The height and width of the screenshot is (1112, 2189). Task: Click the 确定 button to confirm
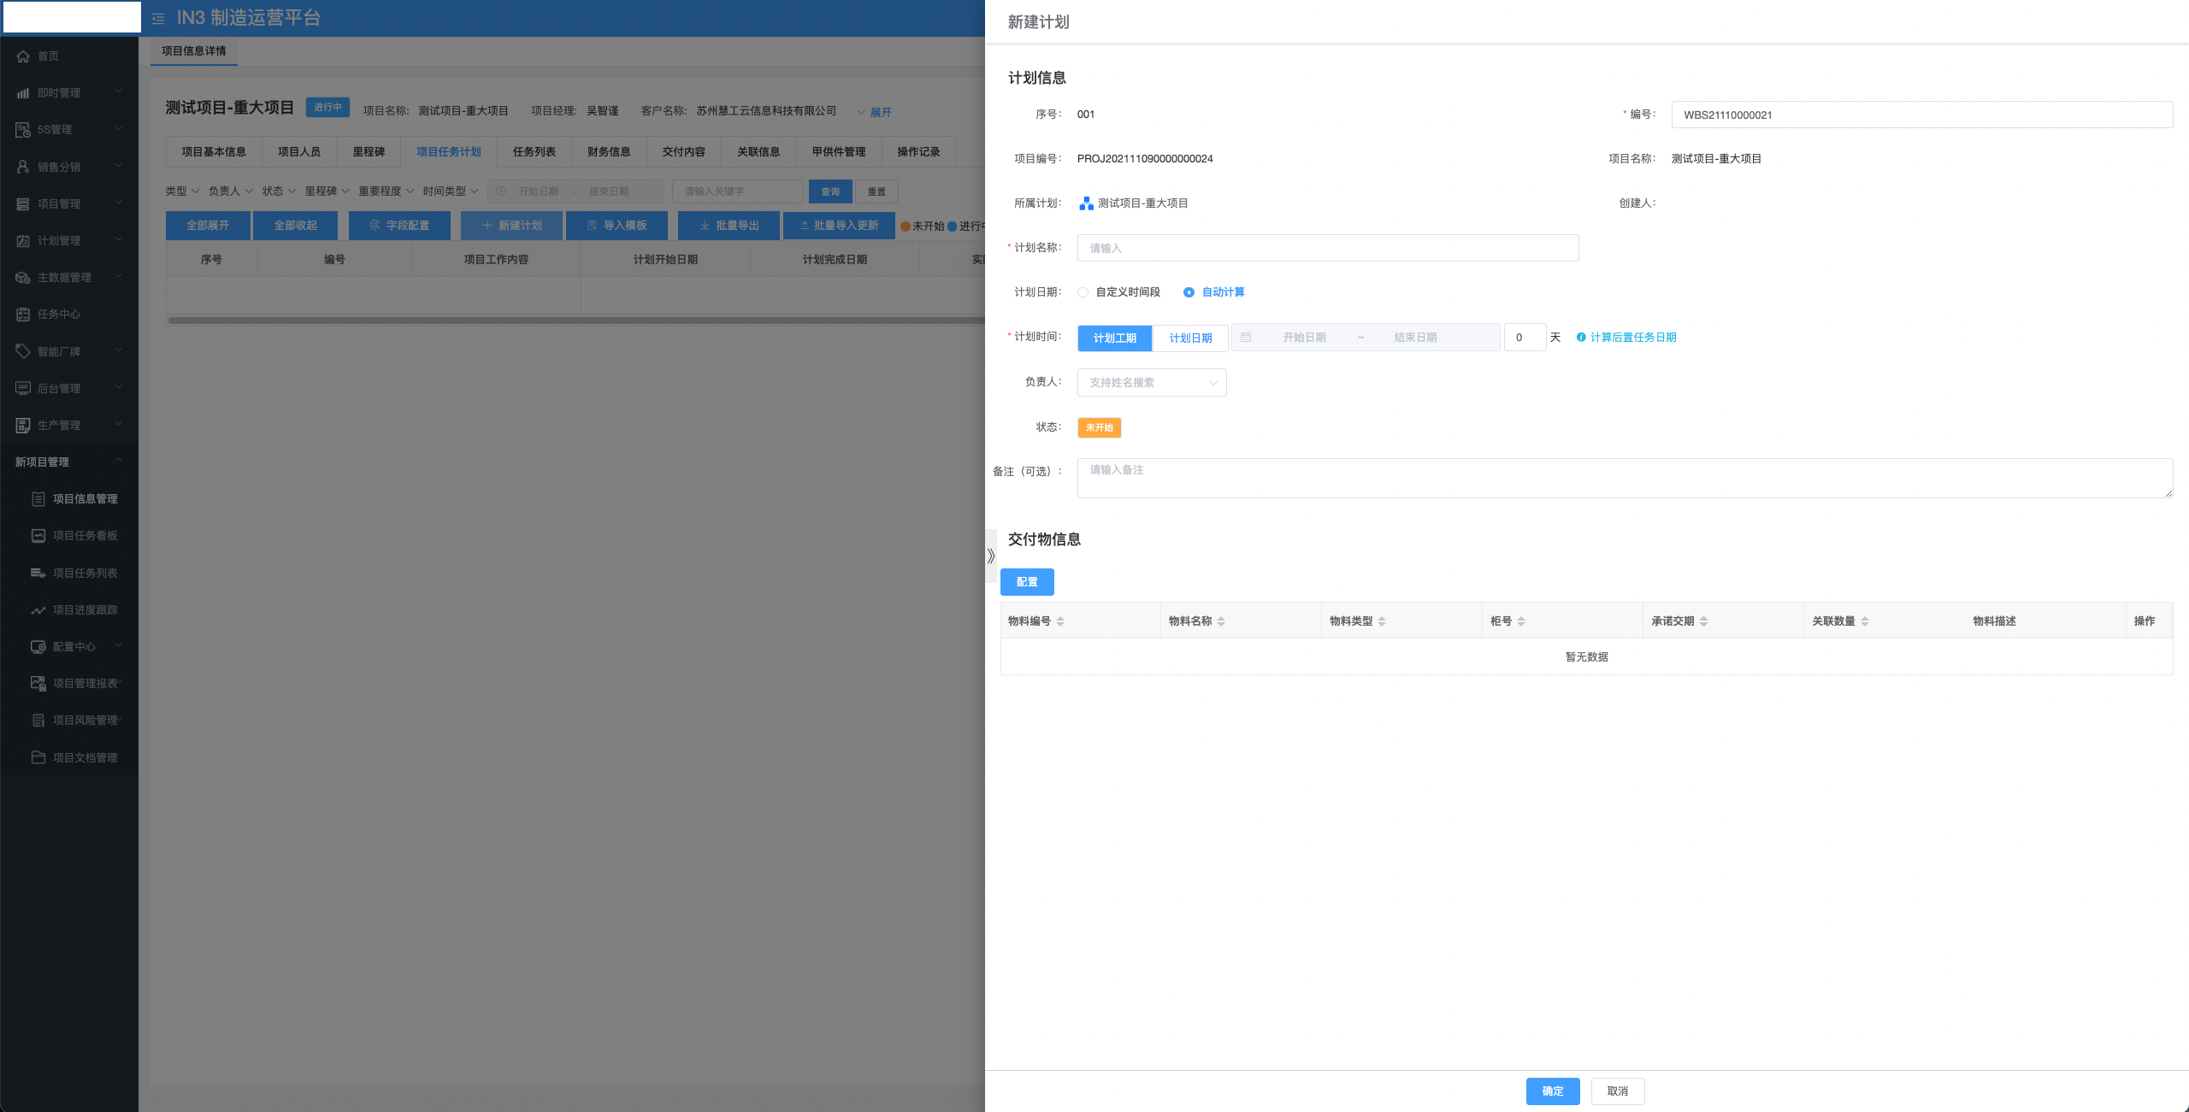point(1552,1091)
